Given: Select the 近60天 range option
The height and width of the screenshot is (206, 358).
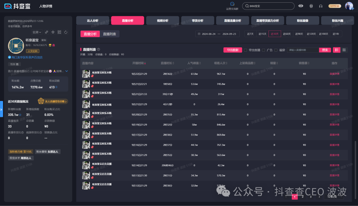Looking at the screenshot, I should coord(287,34).
